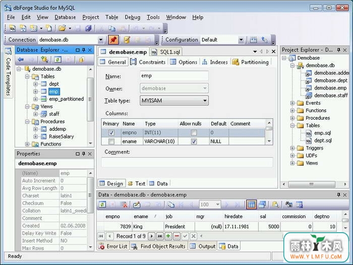Collapse the Procedures node in Database Explorer
The image size is (353, 265).
click(27, 122)
